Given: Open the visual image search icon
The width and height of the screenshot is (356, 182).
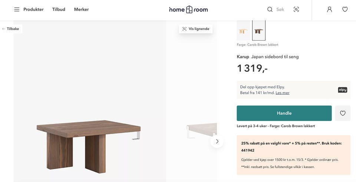Looking at the screenshot, I should [x=296, y=9].
